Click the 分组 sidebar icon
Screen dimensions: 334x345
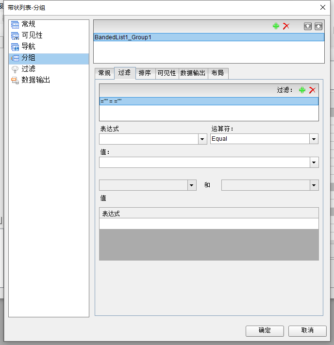pyautogui.click(x=15, y=58)
